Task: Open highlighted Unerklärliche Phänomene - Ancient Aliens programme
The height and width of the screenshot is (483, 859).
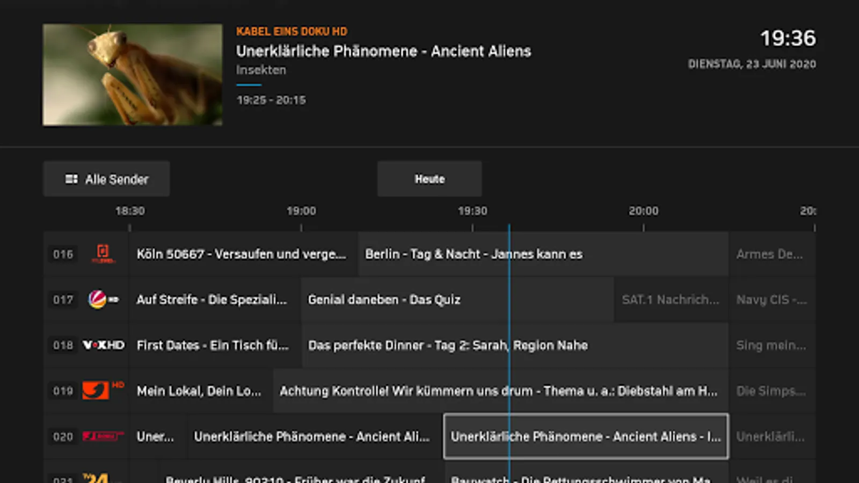Action: pyautogui.click(x=586, y=436)
